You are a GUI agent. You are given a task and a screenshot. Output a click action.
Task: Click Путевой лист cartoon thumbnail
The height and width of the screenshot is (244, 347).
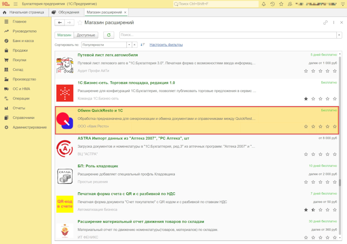pos(65,65)
